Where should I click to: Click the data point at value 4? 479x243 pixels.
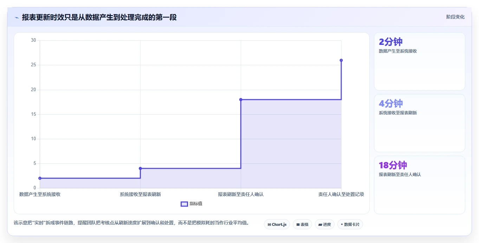point(140,168)
